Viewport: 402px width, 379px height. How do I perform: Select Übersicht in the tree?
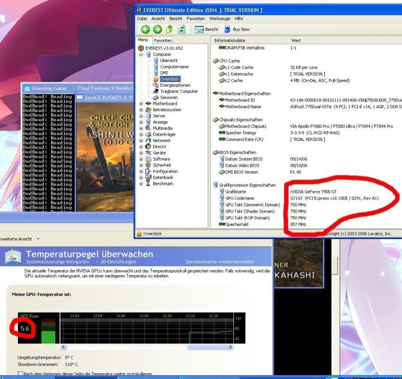coord(169,61)
